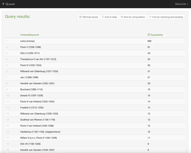
Task: Click popularity 14 in Floris IV van Holland row
Action: coord(149,102)
